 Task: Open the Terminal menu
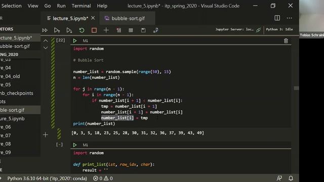(x=81, y=6)
